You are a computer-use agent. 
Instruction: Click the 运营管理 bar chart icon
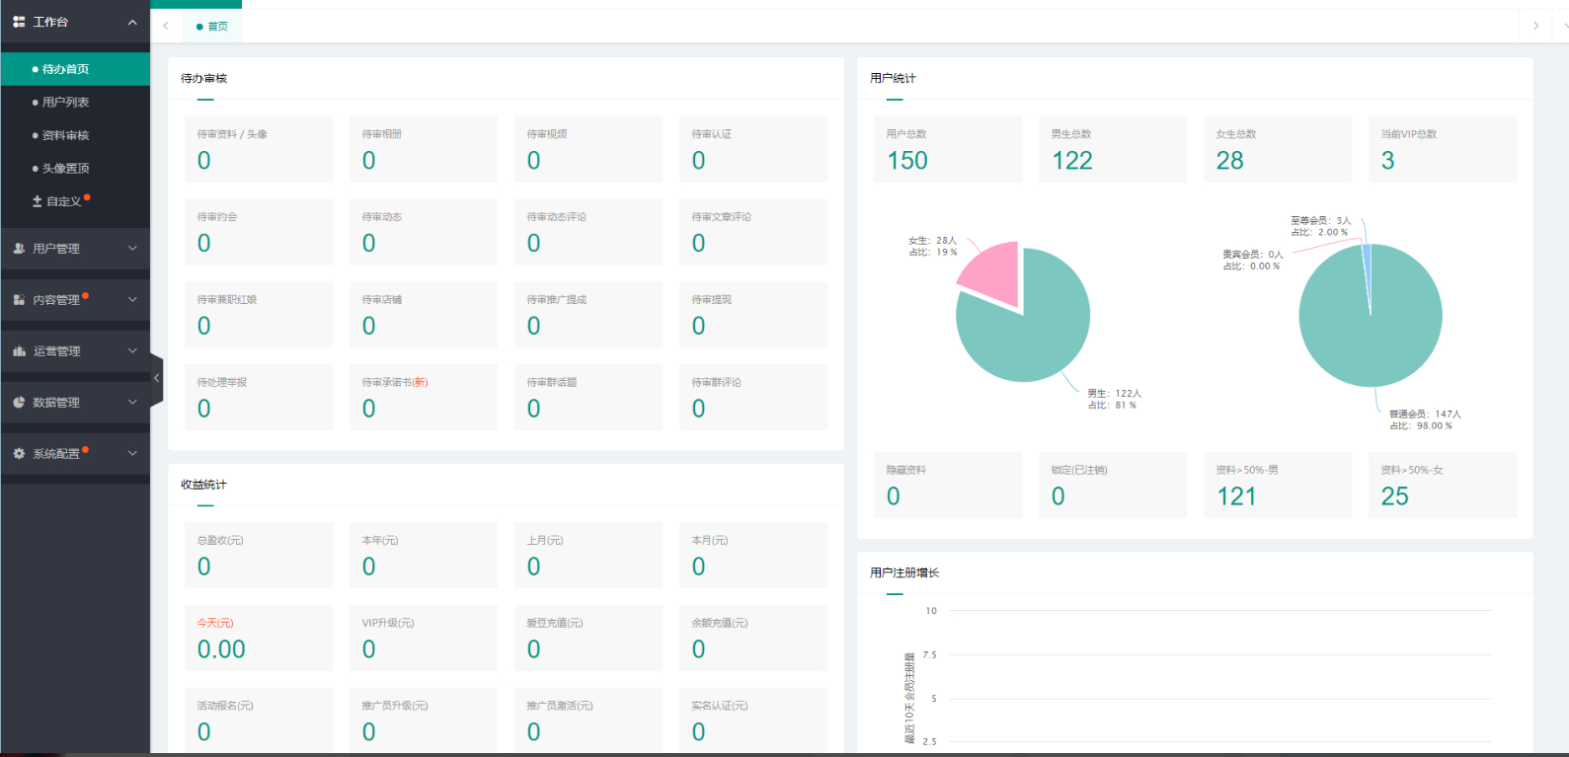click(x=19, y=351)
